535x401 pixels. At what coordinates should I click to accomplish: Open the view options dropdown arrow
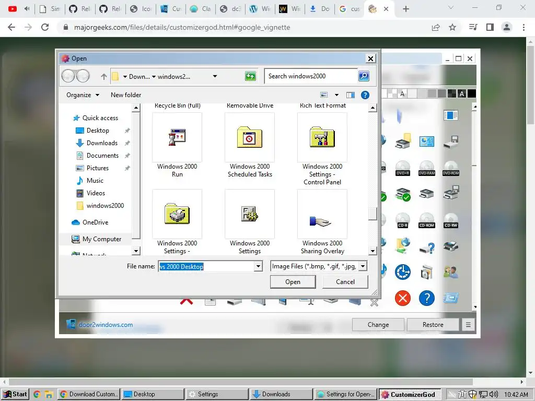click(336, 95)
